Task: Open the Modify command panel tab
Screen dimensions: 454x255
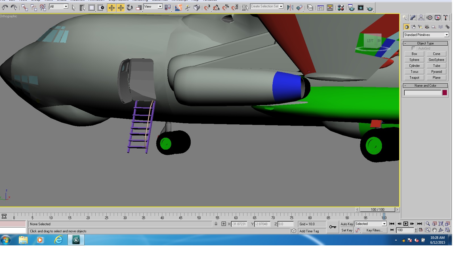Action: [413, 18]
